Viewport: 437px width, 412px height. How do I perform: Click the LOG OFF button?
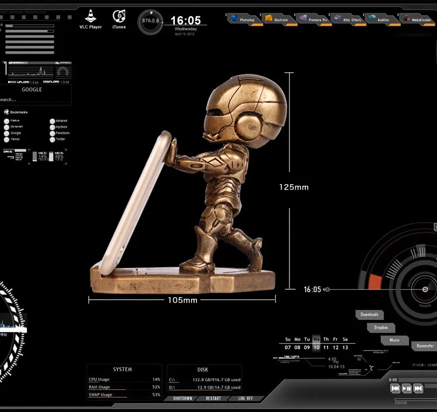[245, 399]
